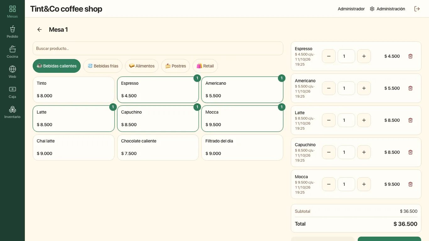Image resolution: width=429 pixels, height=241 pixels.
Task: Click the Administrador user label
Action: tap(351, 9)
